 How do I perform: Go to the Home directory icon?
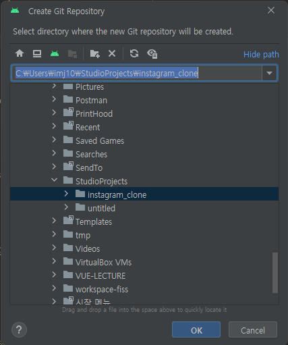pos(20,53)
